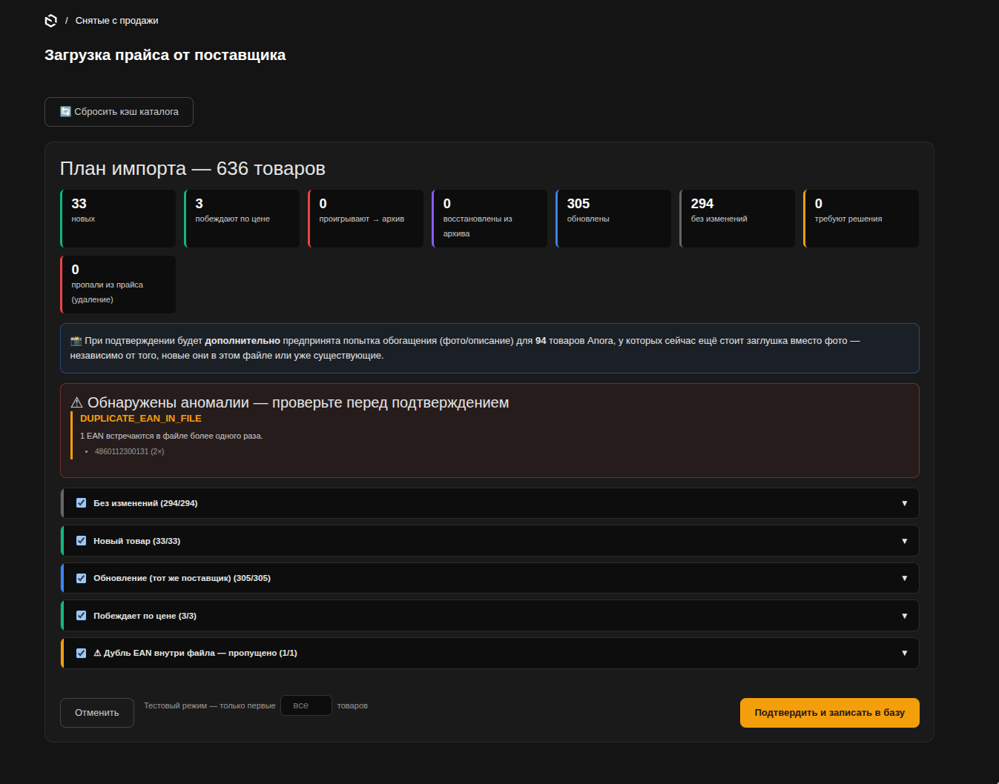Click the '305 обновлены' stat card
Viewport: 999px width, 784px height.
tap(613, 219)
